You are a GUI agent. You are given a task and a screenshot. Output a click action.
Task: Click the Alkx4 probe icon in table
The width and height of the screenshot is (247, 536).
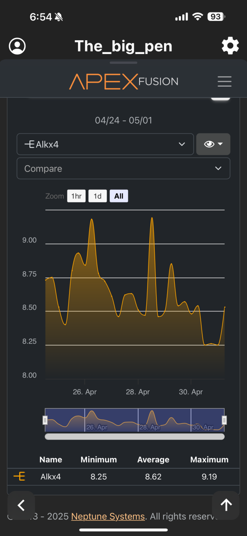(x=19, y=477)
